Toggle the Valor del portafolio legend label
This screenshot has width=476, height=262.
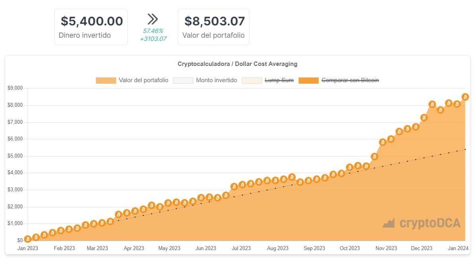click(x=143, y=80)
